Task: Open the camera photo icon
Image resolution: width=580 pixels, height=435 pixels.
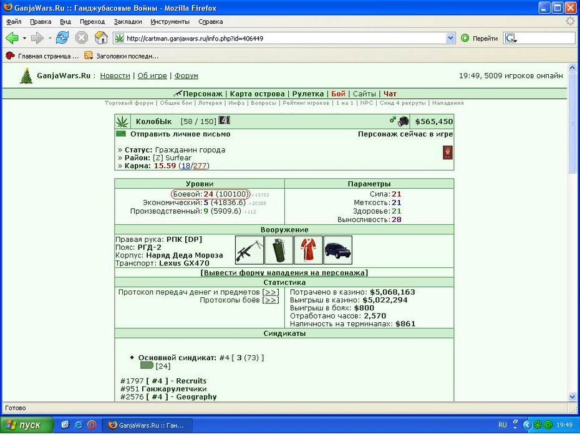Action: 403,122
